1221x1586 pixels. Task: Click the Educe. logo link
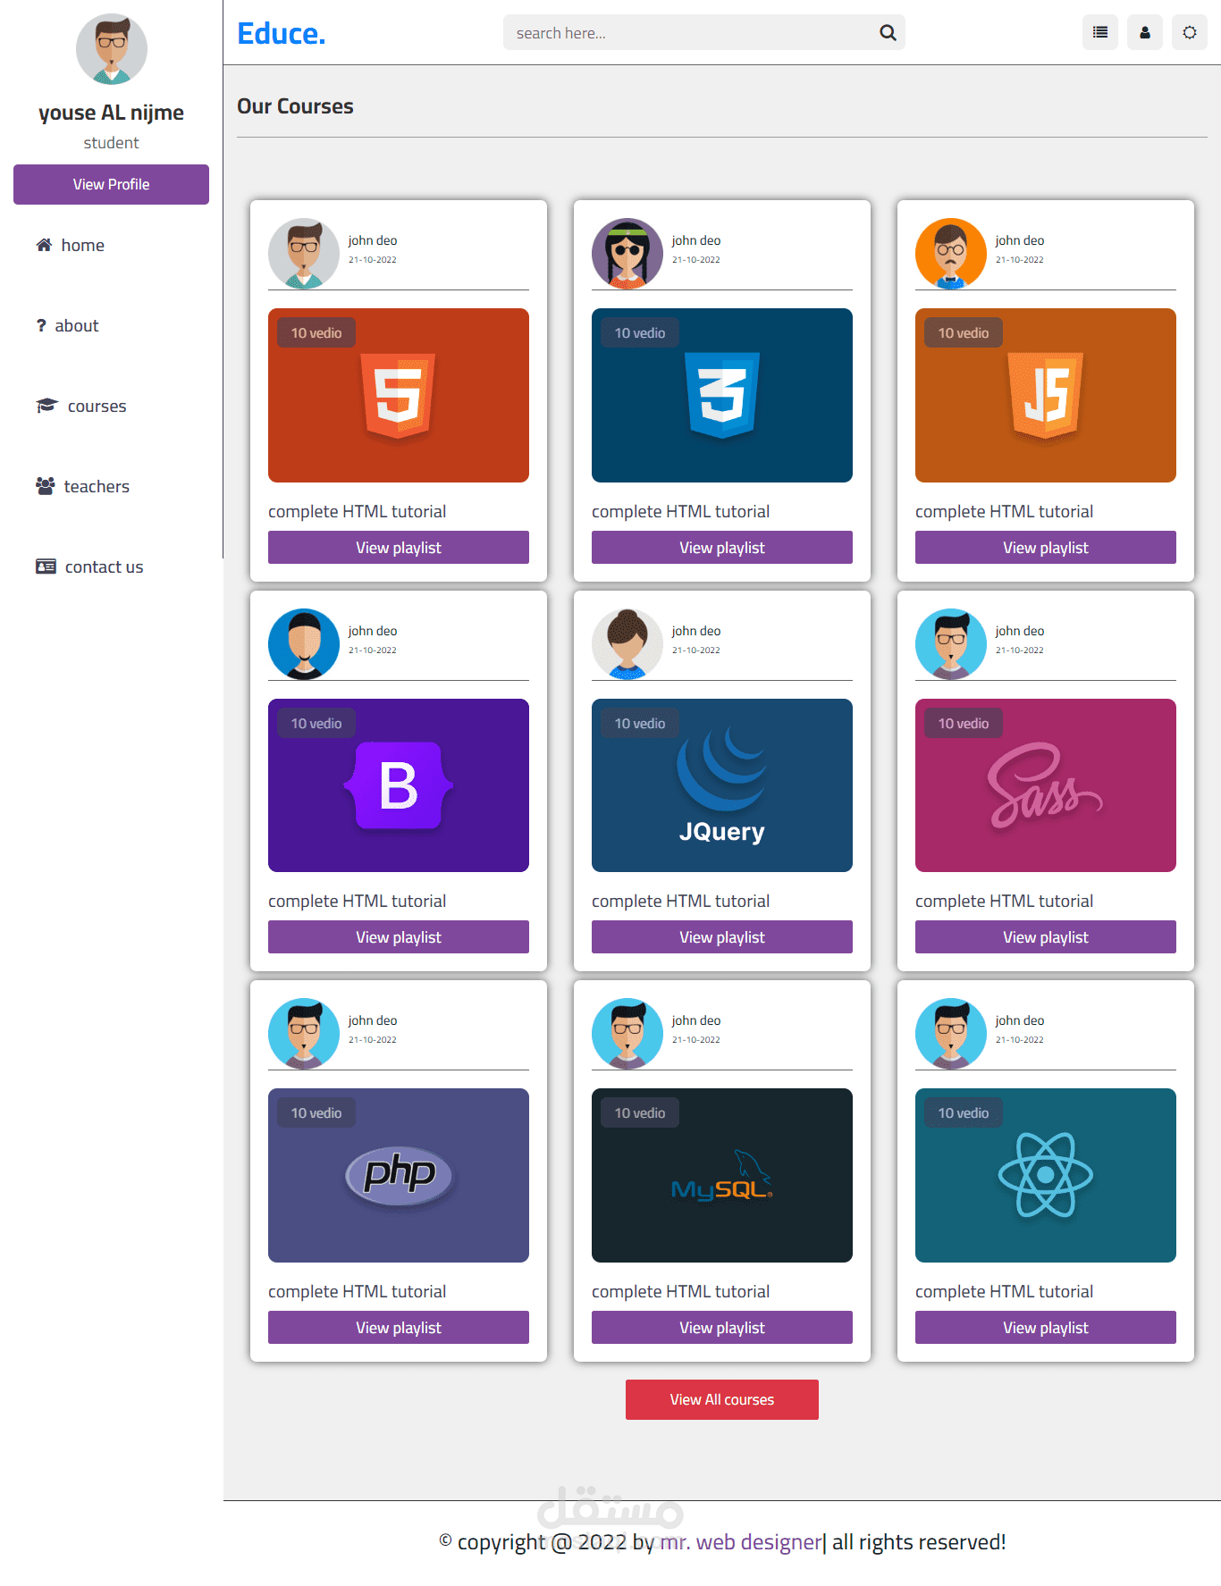tap(282, 33)
